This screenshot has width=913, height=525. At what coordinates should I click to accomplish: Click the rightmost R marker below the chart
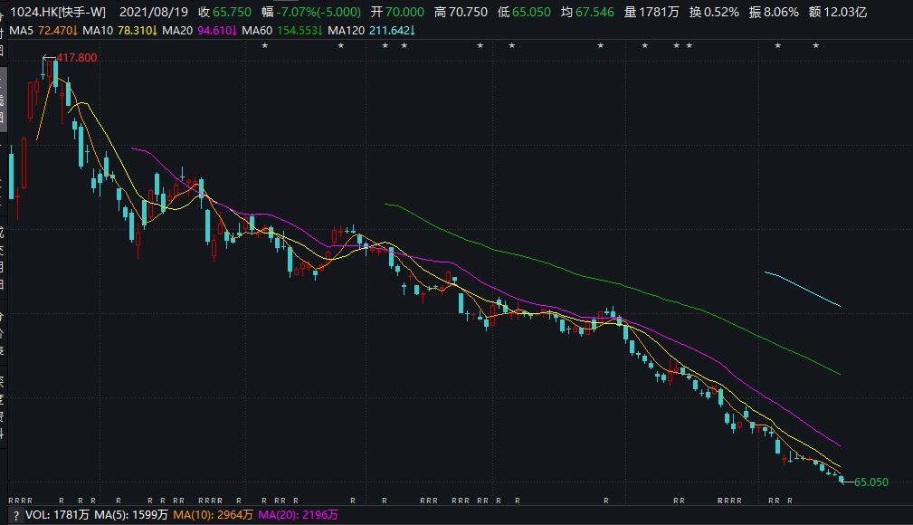[790, 501]
